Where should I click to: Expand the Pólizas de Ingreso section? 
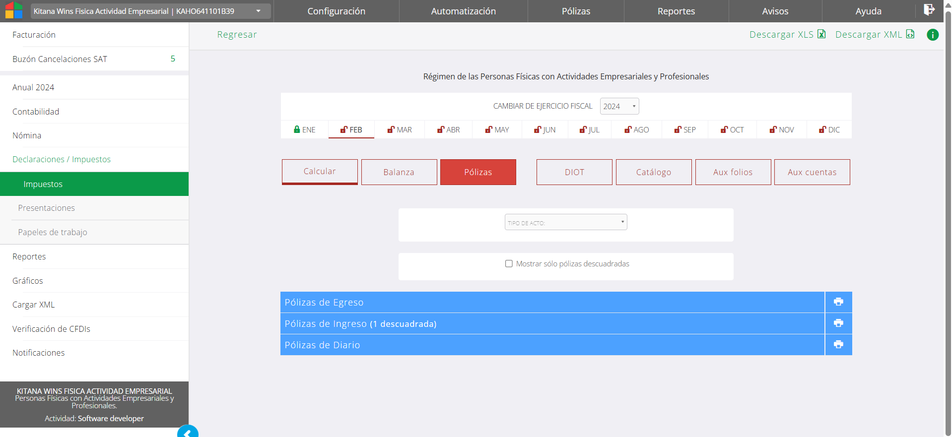pyautogui.click(x=552, y=323)
